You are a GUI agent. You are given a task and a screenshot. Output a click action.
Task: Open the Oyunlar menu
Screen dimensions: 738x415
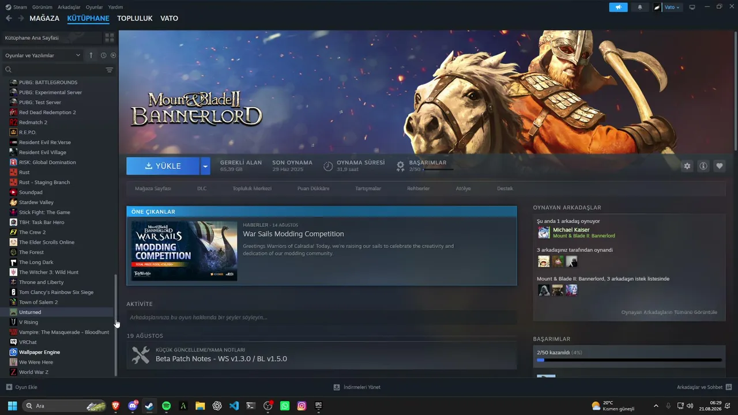95,7
